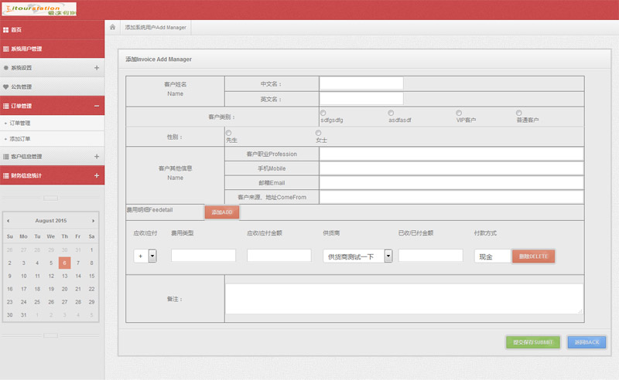Click the list icon beside 系统用户管理
Screen dimensions: 619x380
(x=6, y=49)
